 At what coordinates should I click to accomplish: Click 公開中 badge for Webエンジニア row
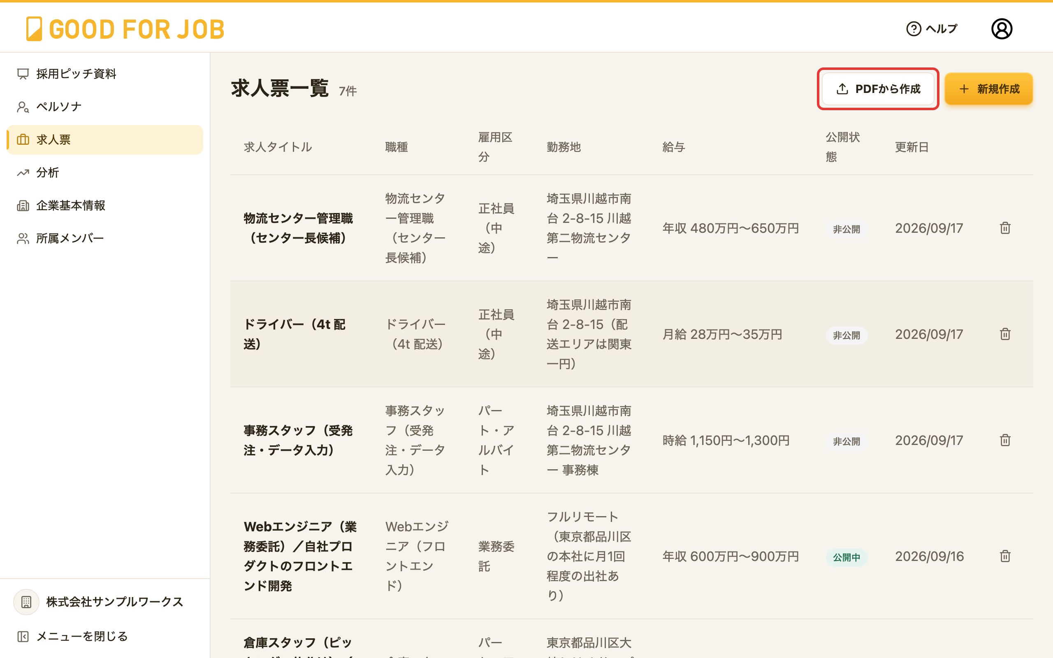(847, 557)
